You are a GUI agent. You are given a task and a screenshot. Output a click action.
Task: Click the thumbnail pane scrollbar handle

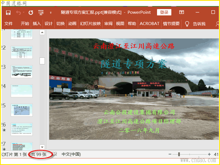click(x=42, y=61)
